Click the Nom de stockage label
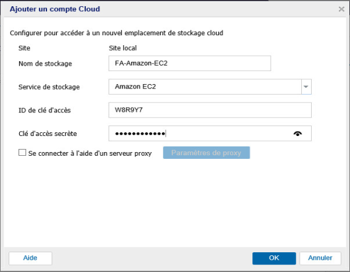The height and width of the screenshot is (272, 350). 45,64
